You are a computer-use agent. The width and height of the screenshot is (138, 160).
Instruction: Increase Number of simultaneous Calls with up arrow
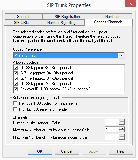122,121
